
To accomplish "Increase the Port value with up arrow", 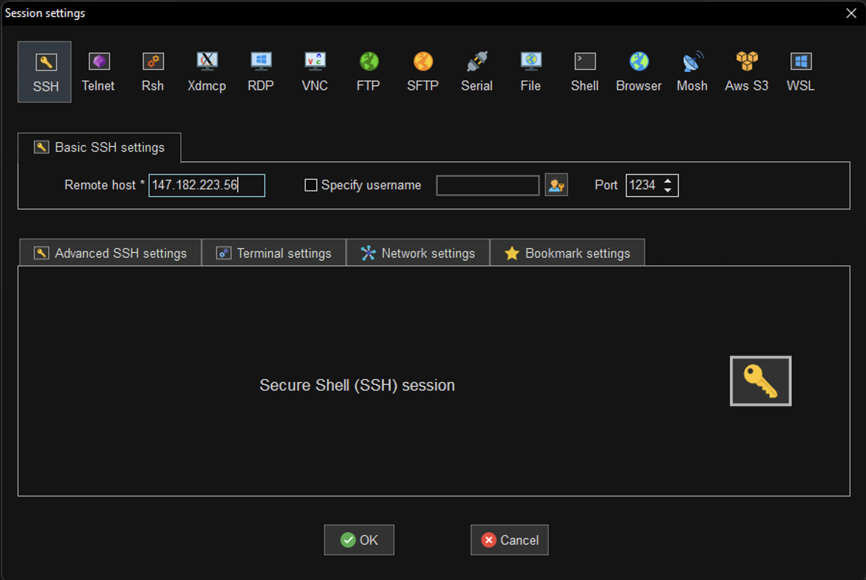I will (668, 181).
